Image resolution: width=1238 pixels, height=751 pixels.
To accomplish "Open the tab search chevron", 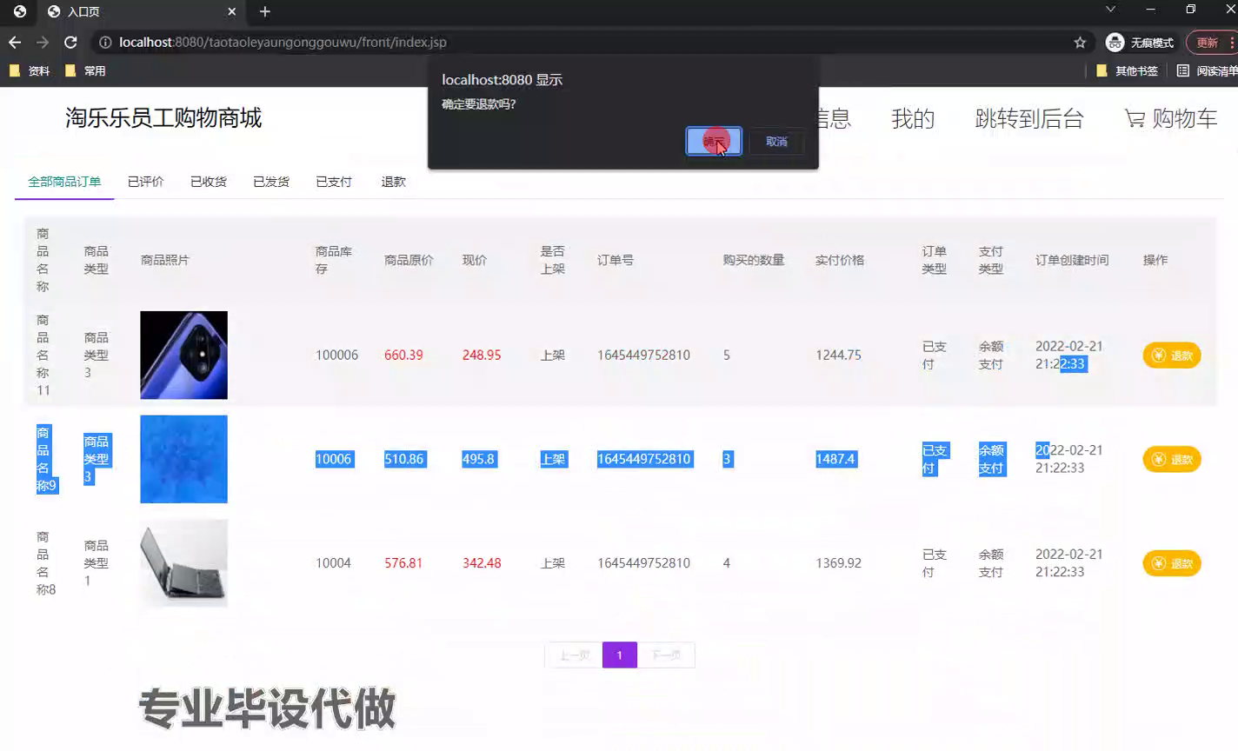I will pyautogui.click(x=1110, y=10).
